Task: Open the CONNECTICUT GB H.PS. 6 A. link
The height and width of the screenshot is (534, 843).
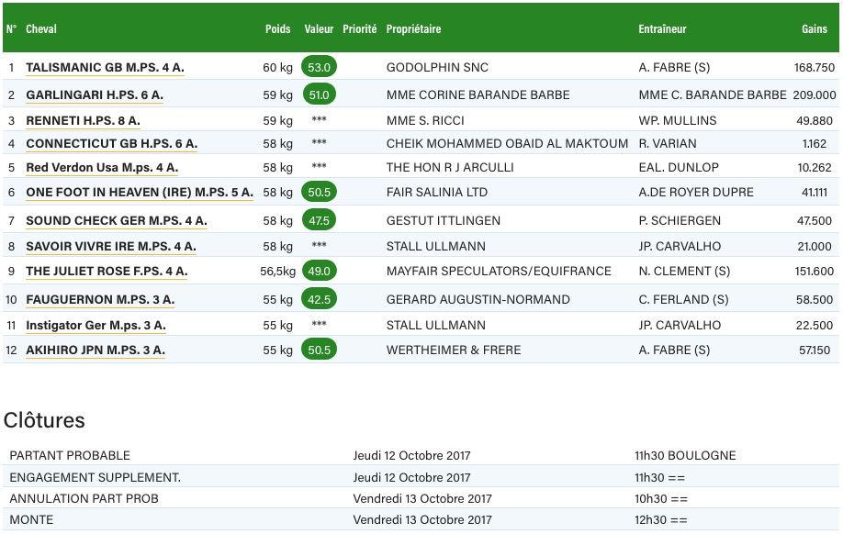Action: pos(112,144)
